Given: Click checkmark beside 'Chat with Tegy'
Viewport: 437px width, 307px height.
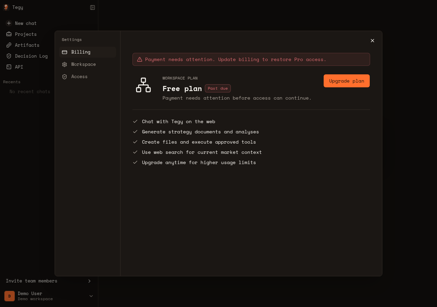Looking at the screenshot, I should 135,121.
